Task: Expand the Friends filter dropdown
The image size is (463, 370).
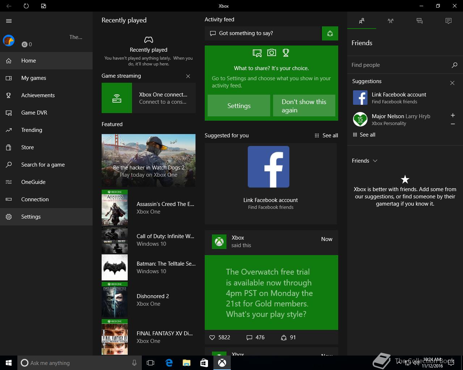Action: pos(365,161)
